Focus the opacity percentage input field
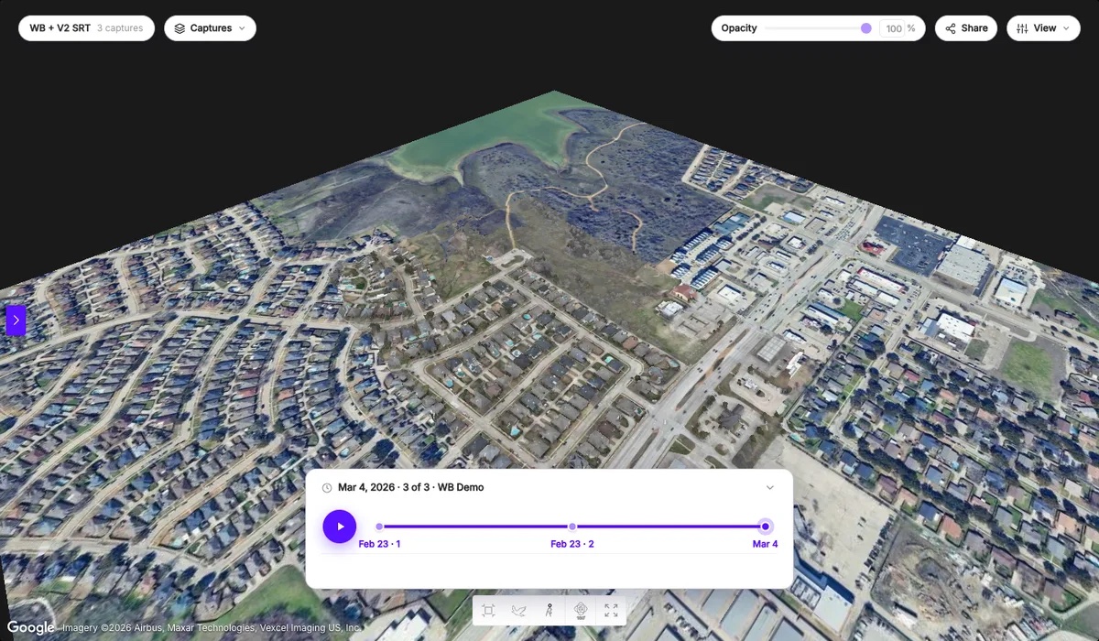This screenshot has height=641, width=1099. point(893,28)
